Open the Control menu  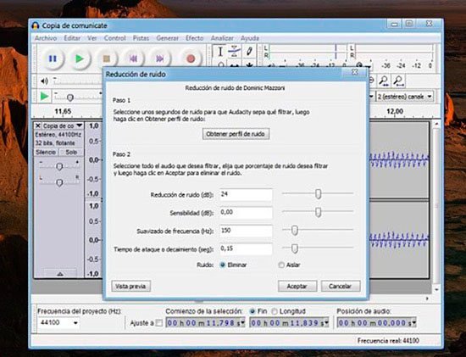point(115,38)
